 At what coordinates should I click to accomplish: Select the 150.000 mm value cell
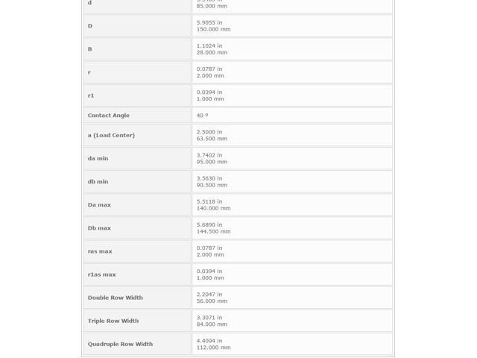[x=292, y=26]
